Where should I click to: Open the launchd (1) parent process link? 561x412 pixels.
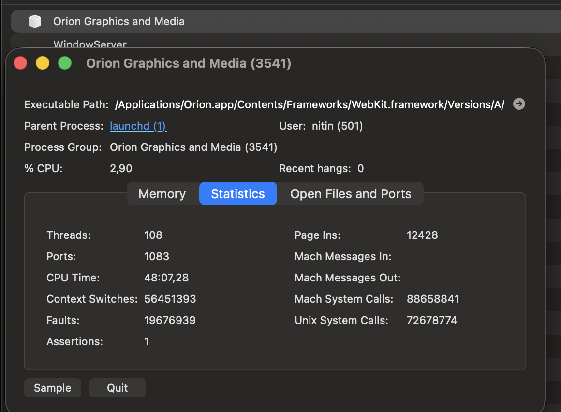pos(138,126)
